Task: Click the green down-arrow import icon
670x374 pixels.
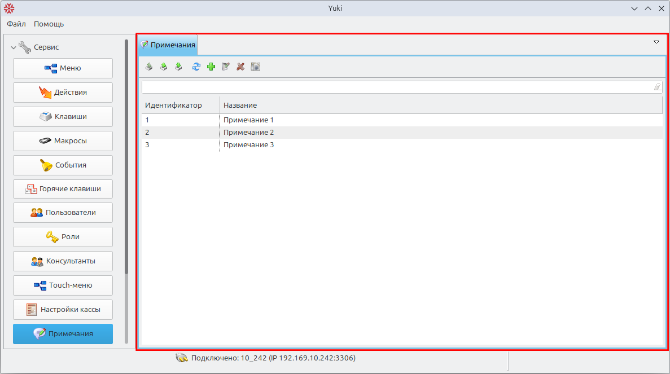Action: tap(178, 67)
